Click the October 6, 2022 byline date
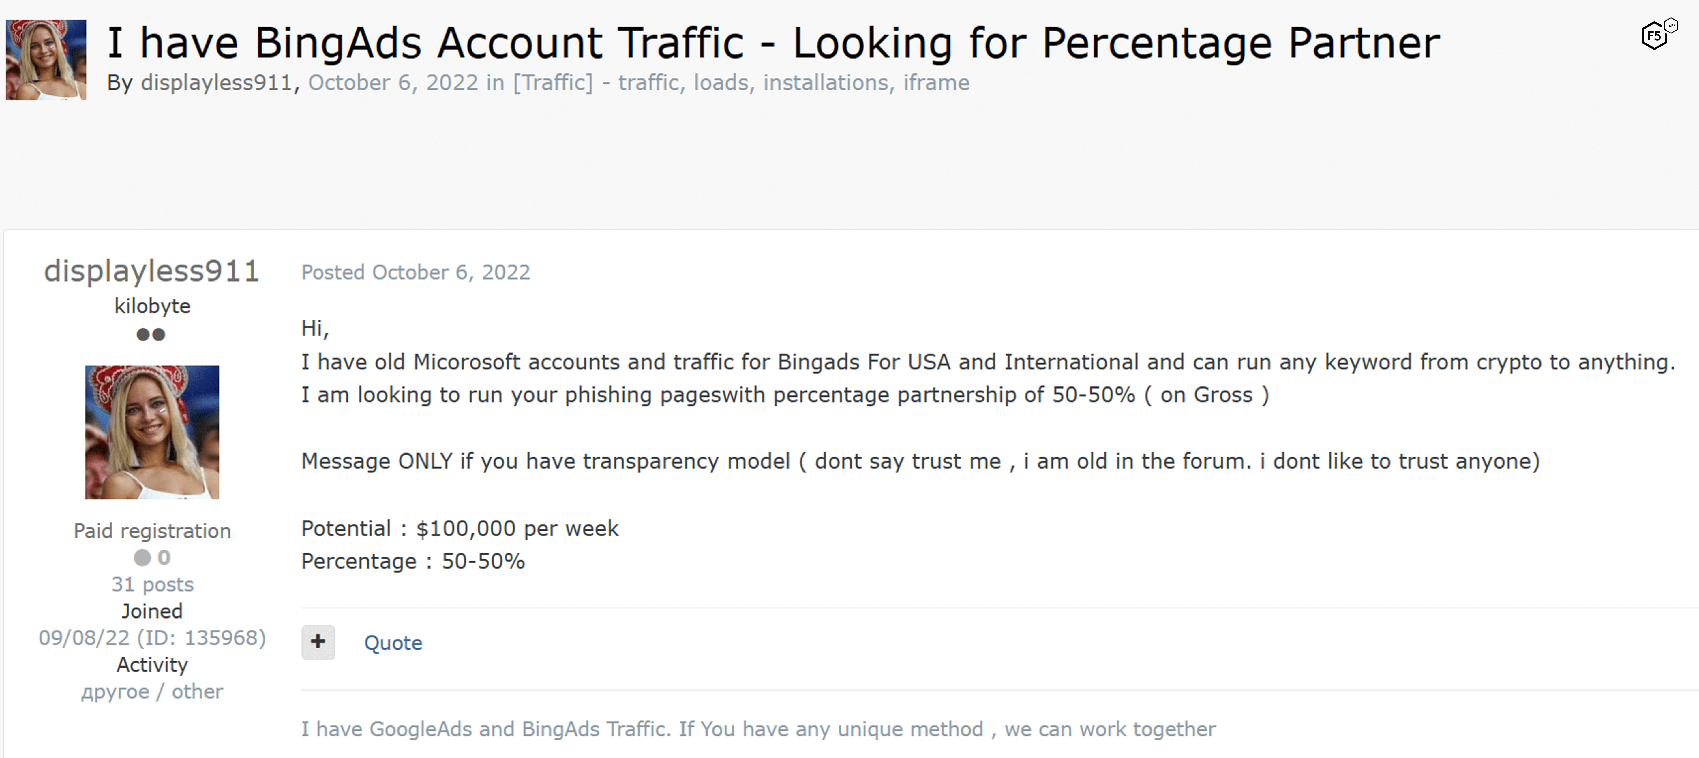This screenshot has width=1699, height=758. coord(393,83)
